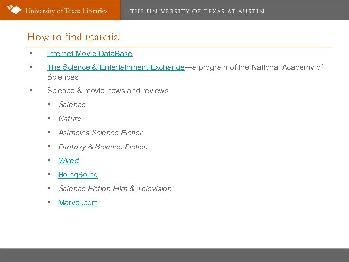Click 'Science Fiction Film & Television' entry
This screenshot has height=262, width=349.
[x=115, y=189]
